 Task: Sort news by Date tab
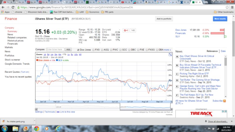(x=223, y=51)
